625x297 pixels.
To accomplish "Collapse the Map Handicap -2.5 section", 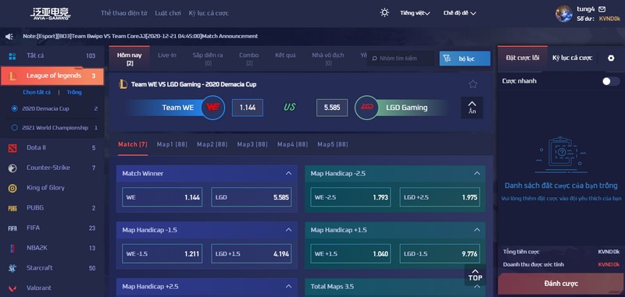I will coord(477,173).
